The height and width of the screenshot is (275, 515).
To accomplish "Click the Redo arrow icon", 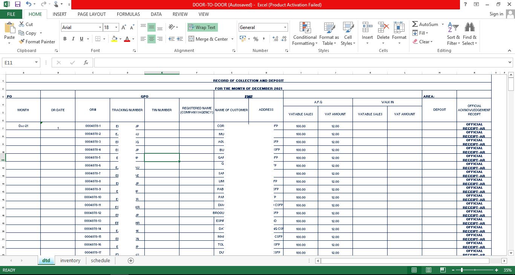I will 43,5.
